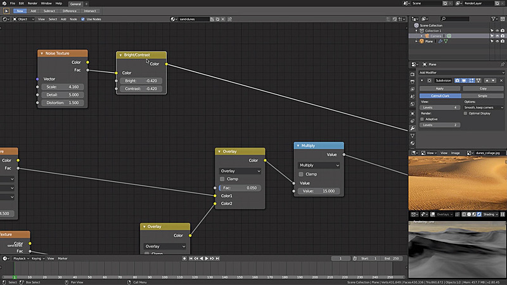Select wireframe viewport shading icon

point(464,214)
